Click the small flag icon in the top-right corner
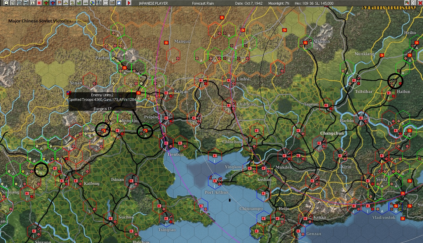Screen dimensions: 423x243 coord(407,3)
